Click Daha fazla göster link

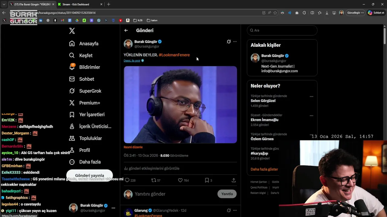click(x=264, y=169)
